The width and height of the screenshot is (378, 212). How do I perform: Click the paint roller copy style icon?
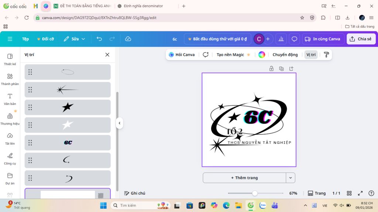tap(326, 54)
